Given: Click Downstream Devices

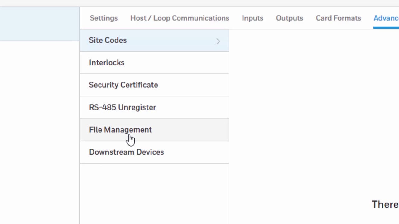Looking at the screenshot, I should (126, 152).
